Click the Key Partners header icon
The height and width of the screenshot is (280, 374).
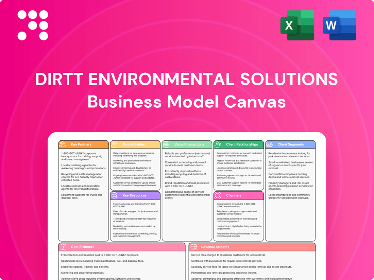(63, 144)
